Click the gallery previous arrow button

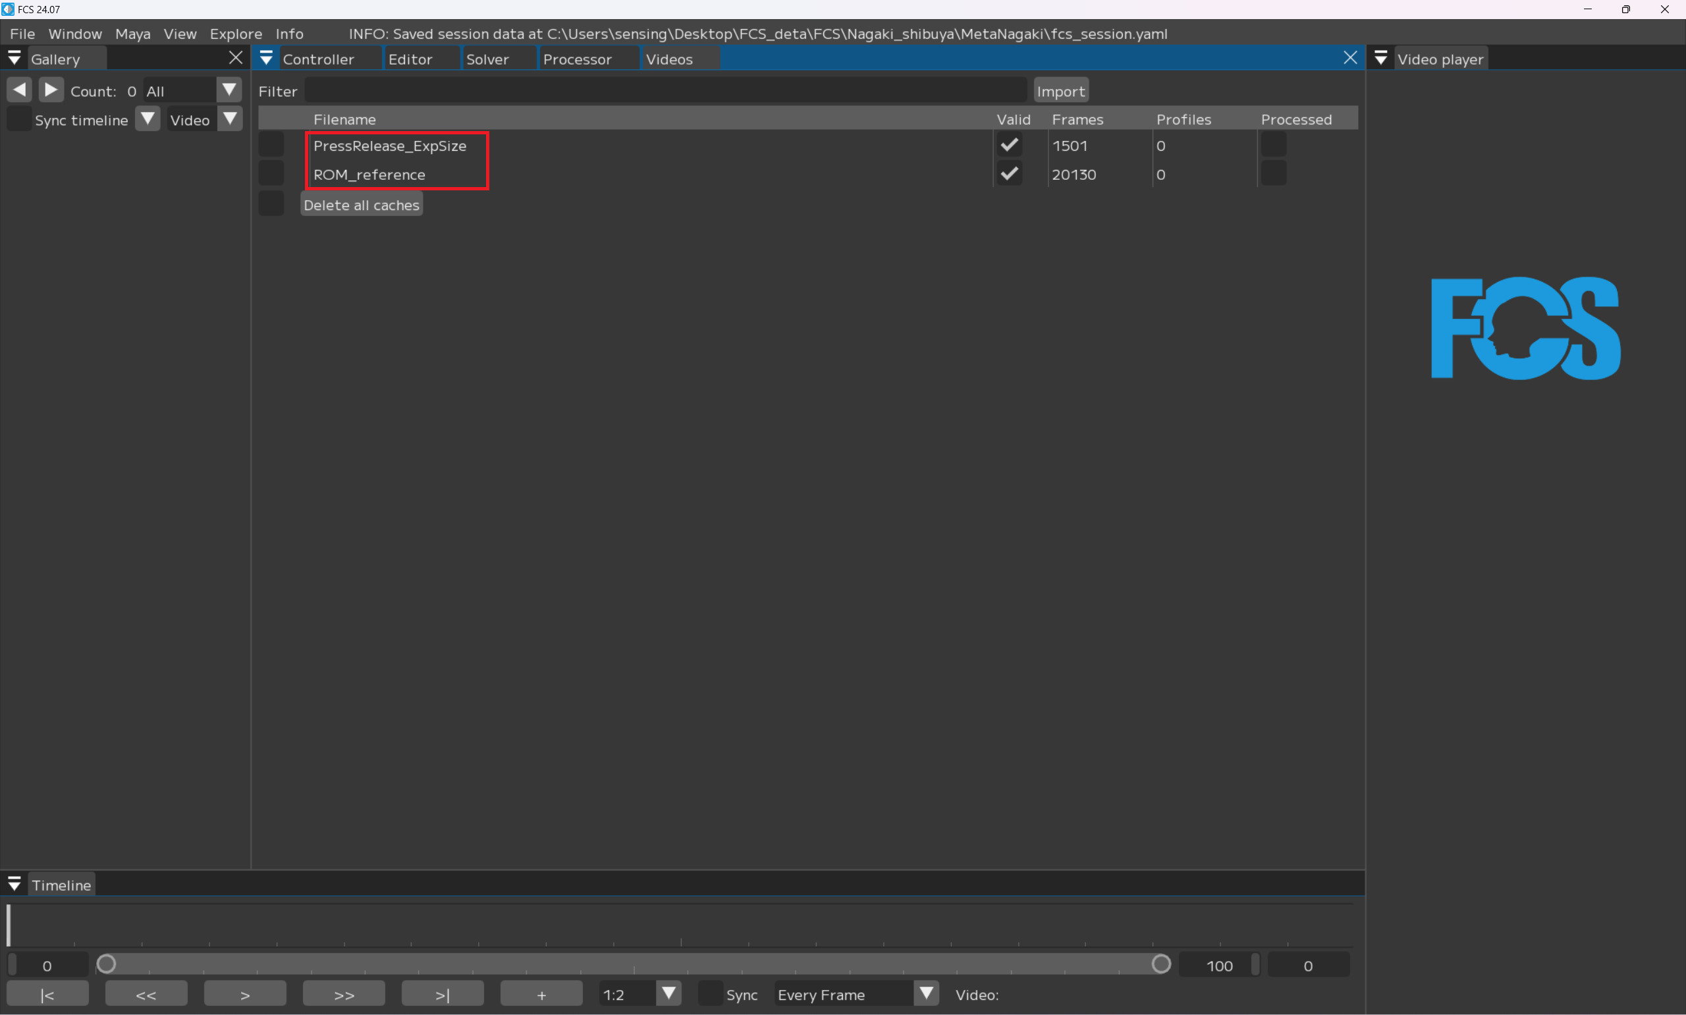click(19, 90)
